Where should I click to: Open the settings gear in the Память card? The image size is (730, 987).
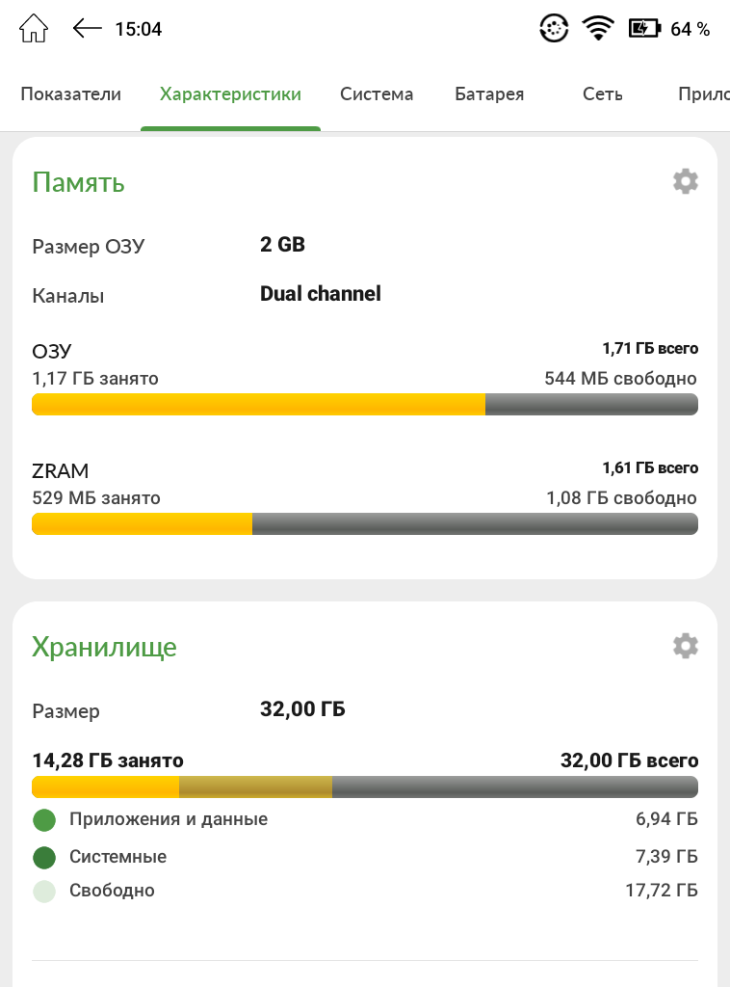pyautogui.click(x=686, y=181)
